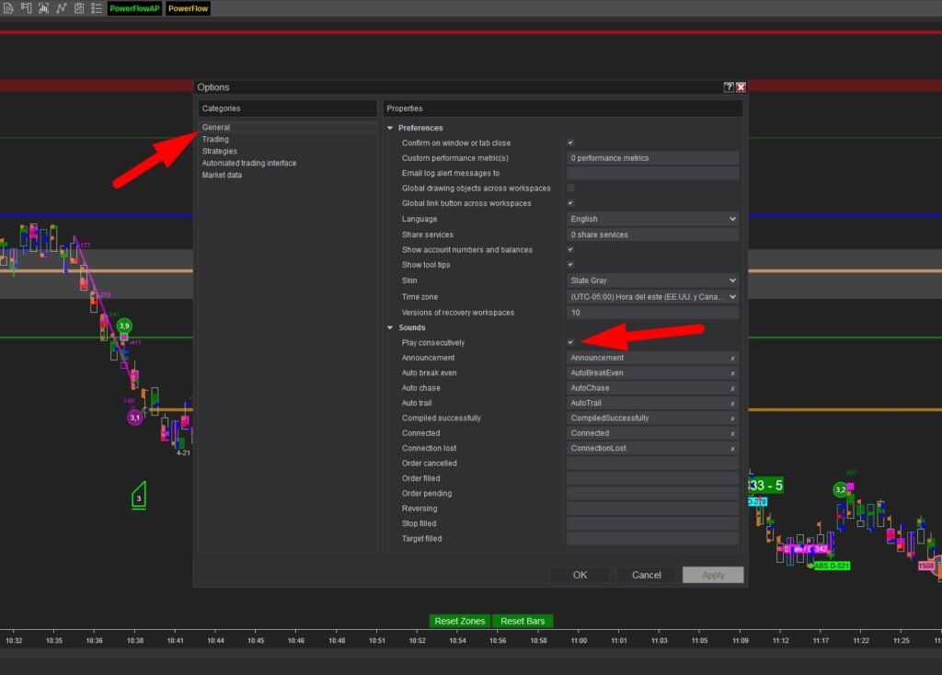Image resolution: width=942 pixels, height=675 pixels.
Task: Click the workspace clipboard toolbar icon
Action: tap(78, 8)
